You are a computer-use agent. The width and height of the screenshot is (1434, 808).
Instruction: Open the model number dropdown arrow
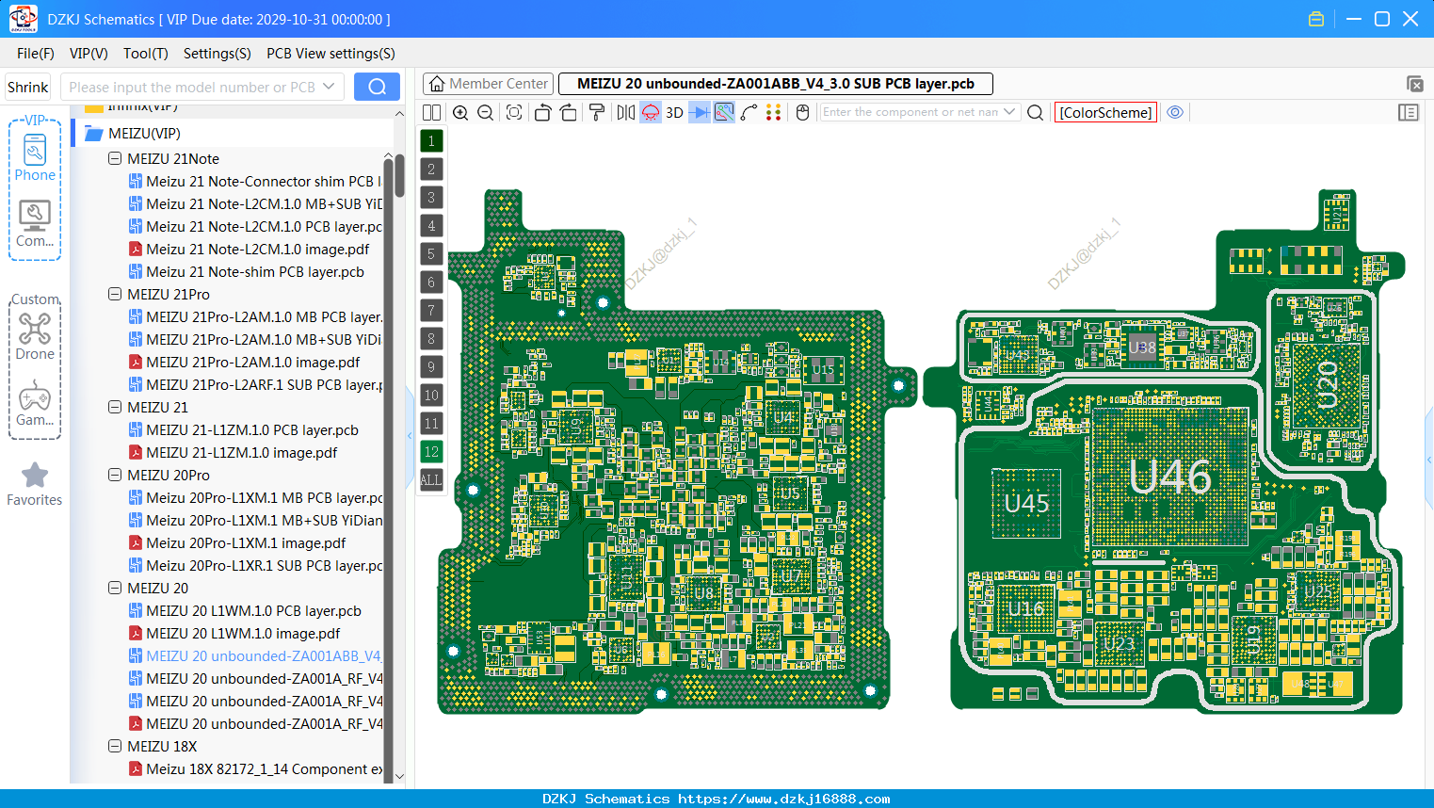[x=329, y=87]
